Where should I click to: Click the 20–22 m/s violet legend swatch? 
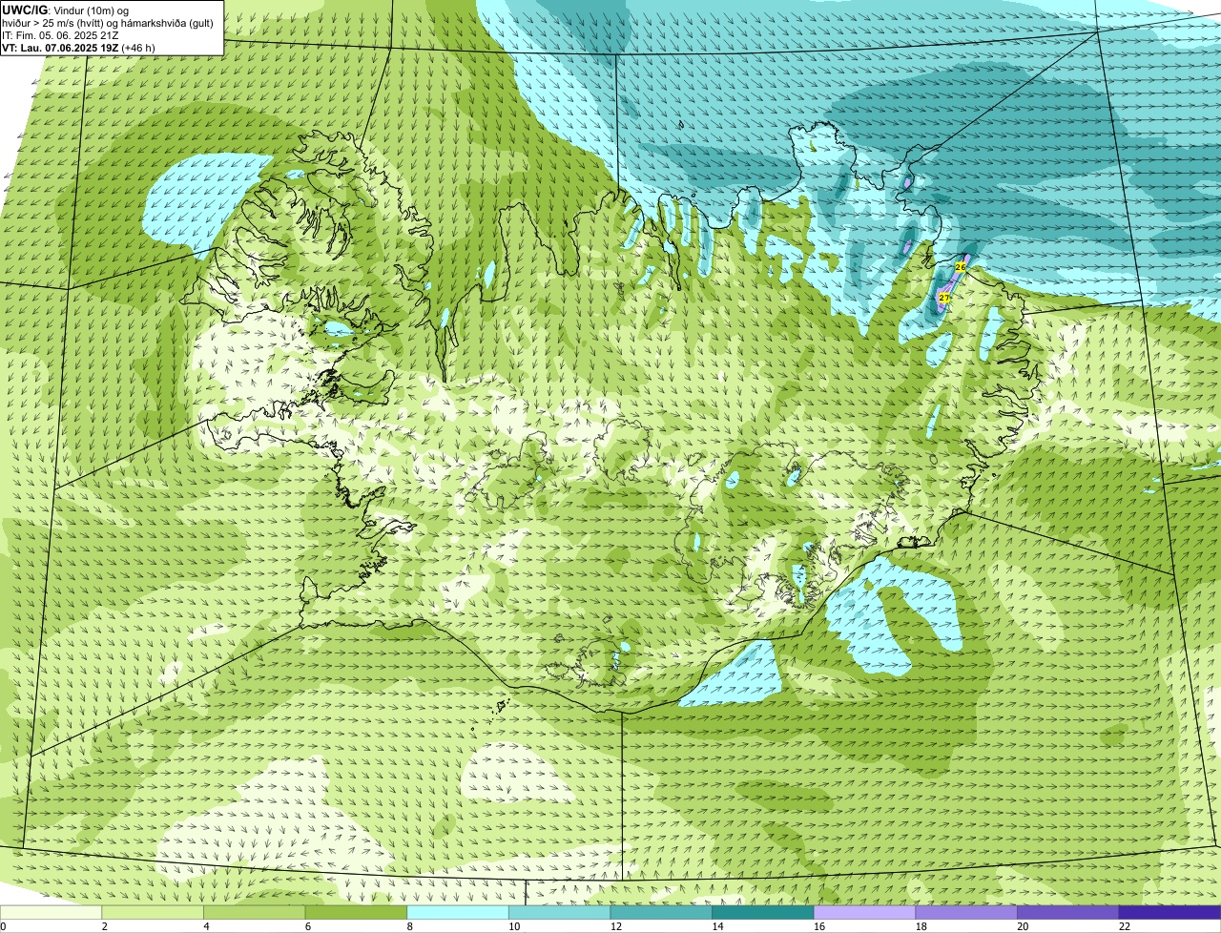(x=1068, y=912)
